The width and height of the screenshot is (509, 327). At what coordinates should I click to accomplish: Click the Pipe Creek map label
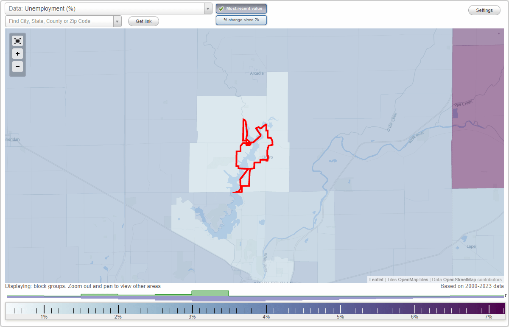[x=462, y=103]
